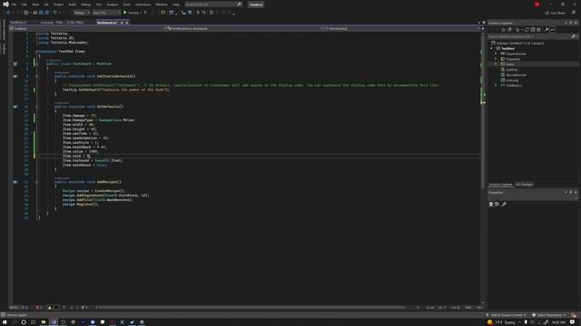This screenshot has width=581, height=326.
Task: Open the Debug menu
Action: [x=86, y=5]
